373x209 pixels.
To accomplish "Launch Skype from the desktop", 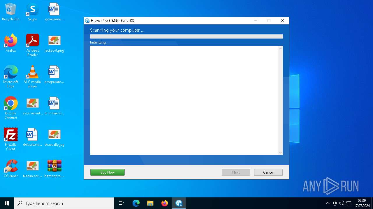I will click(x=32, y=12).
